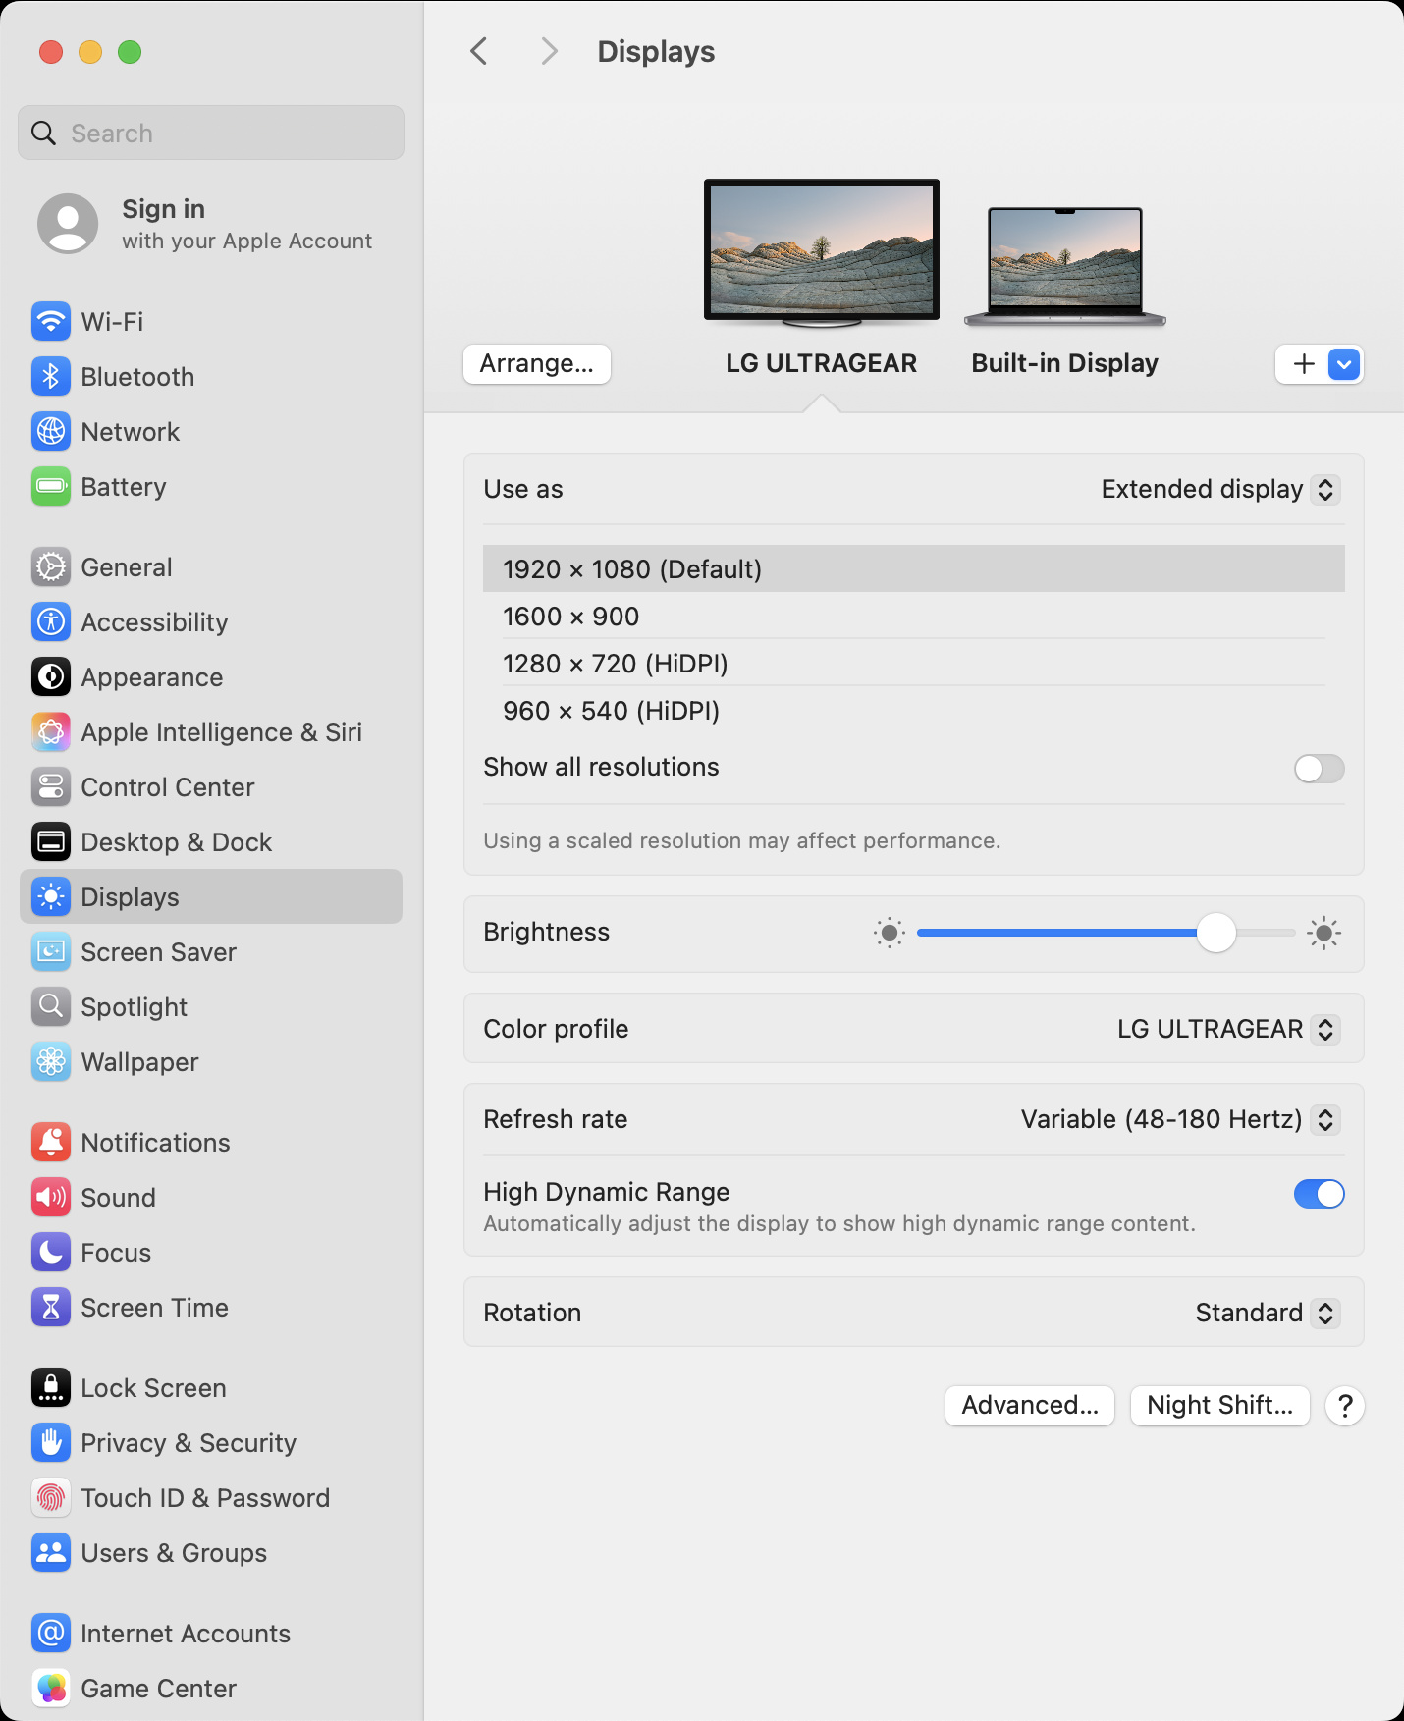Screen dimensions: 1404x1721
Task: Click the Brightness slider knob
Action: point(1215,933)
